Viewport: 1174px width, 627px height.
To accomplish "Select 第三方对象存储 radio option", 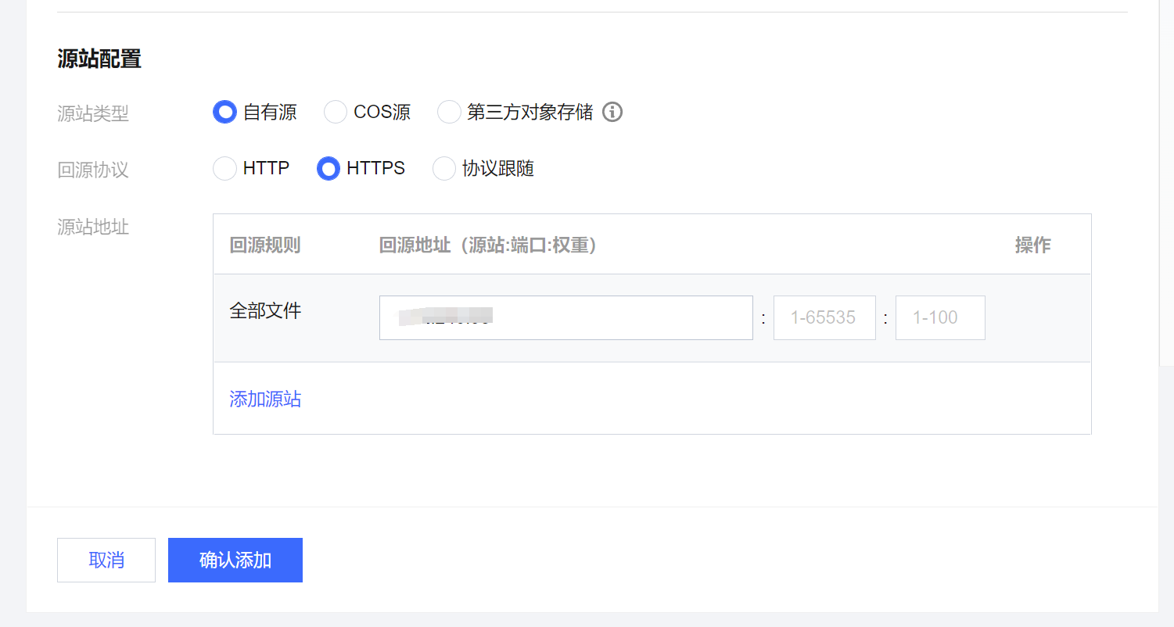I will (x=449, y=113).
